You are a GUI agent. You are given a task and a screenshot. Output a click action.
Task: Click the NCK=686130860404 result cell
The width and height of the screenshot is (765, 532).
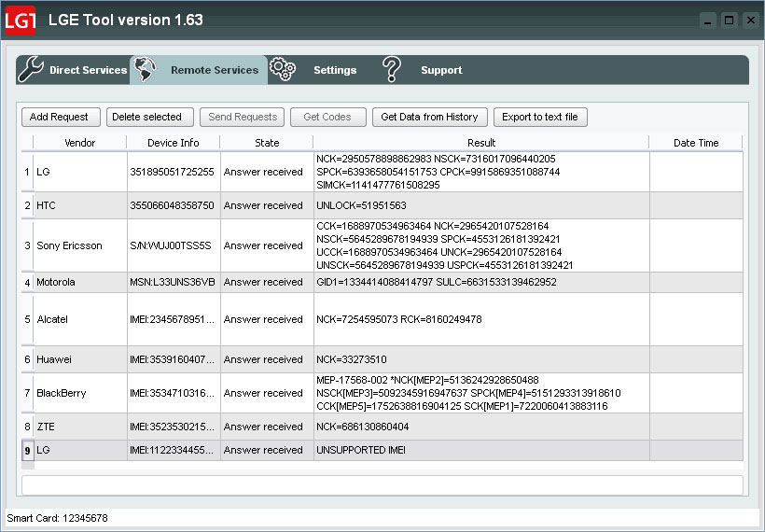481,427
